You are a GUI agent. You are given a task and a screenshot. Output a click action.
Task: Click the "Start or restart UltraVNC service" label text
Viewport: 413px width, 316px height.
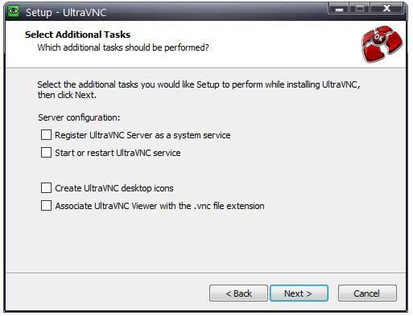[118, 153]
